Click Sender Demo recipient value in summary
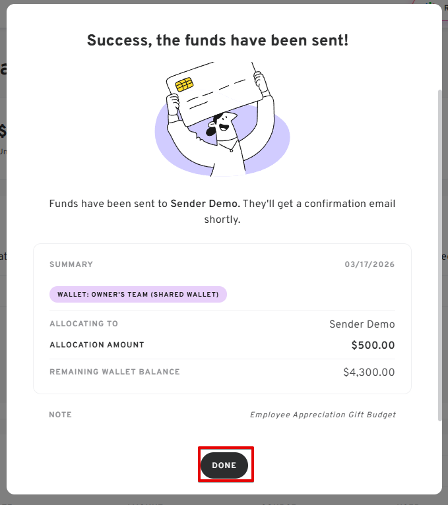 pos(362,324)
